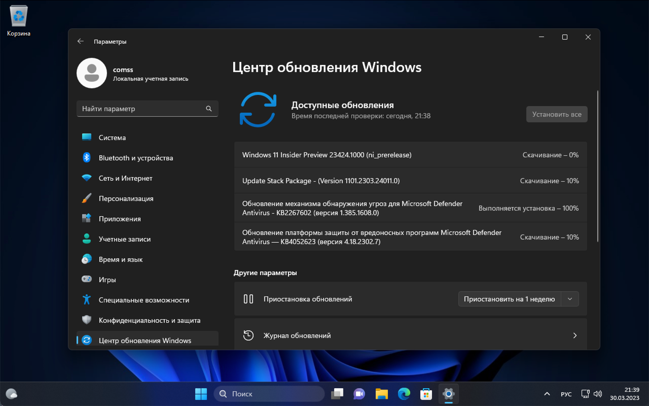This screenshot has width=649, height=406.
Task: Switch keyboard layout via РУС indicator
Action: [x=565, y=393]
